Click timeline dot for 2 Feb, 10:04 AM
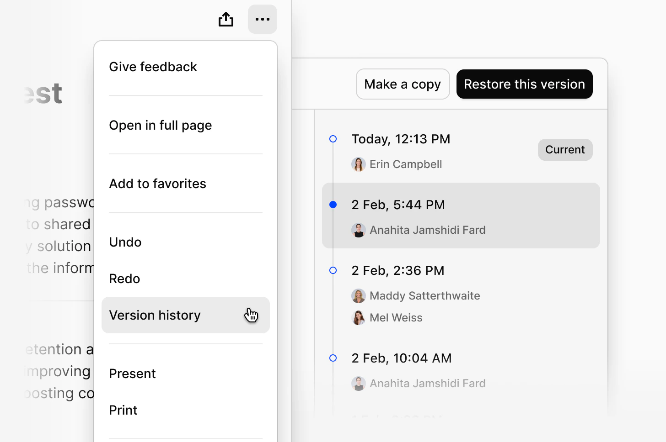666x442 pixels. tap(333, 358)
